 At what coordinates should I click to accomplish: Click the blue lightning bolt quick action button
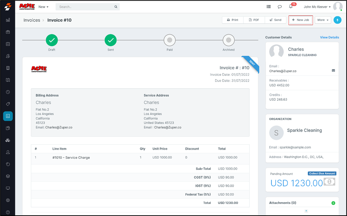click(337, 20)
